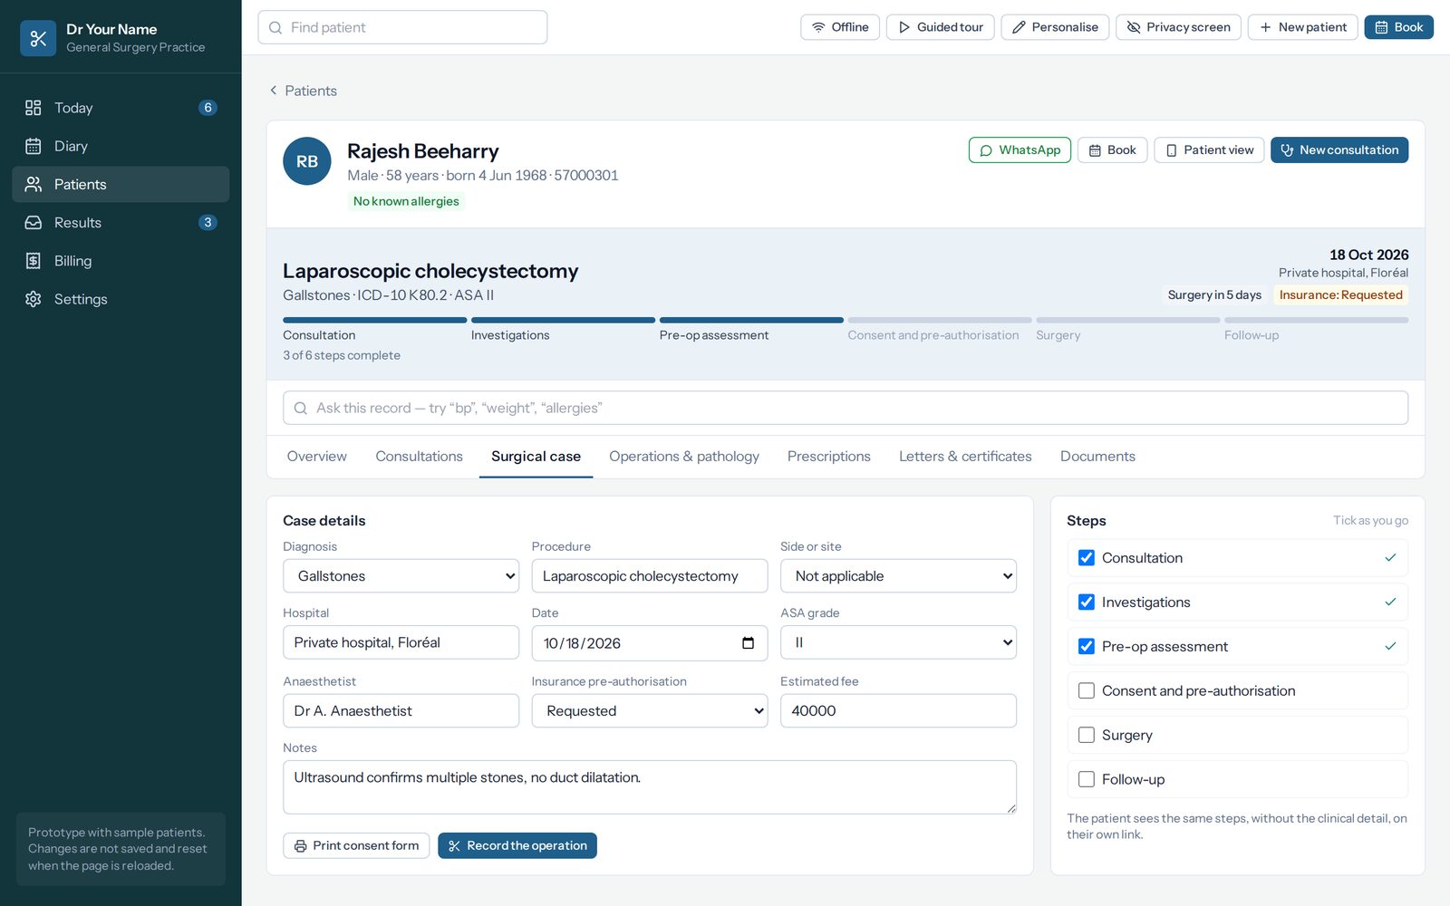Click the Consent and pre-authorisation progress bar
Screen dimensions: 1450x906
pyautogui.click(x=940, y=320)
